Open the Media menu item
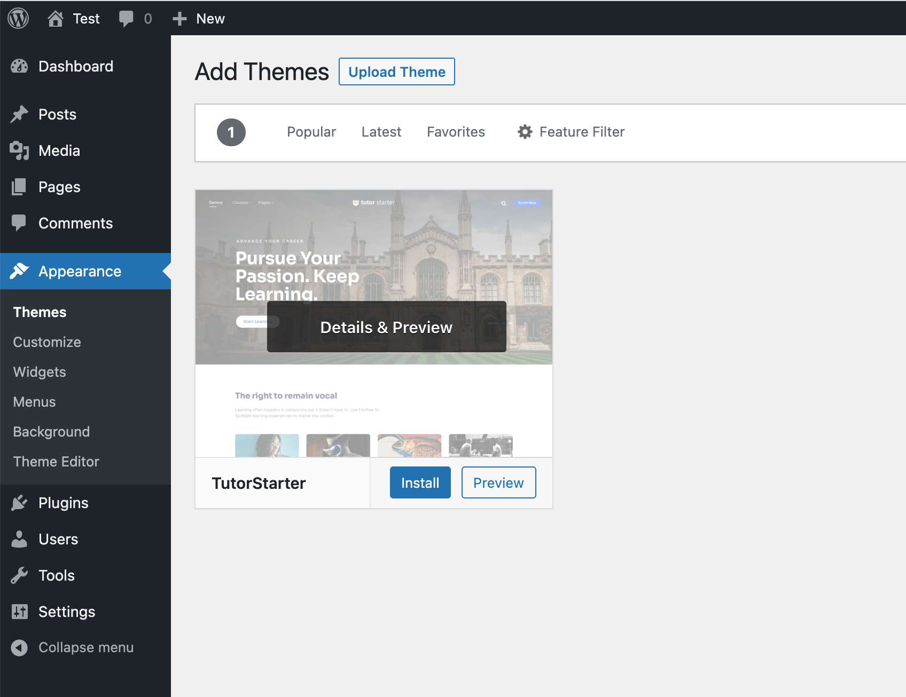The image size is (906, 697). pos(59,151)
